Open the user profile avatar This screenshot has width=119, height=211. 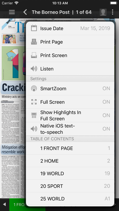(103, 12)
